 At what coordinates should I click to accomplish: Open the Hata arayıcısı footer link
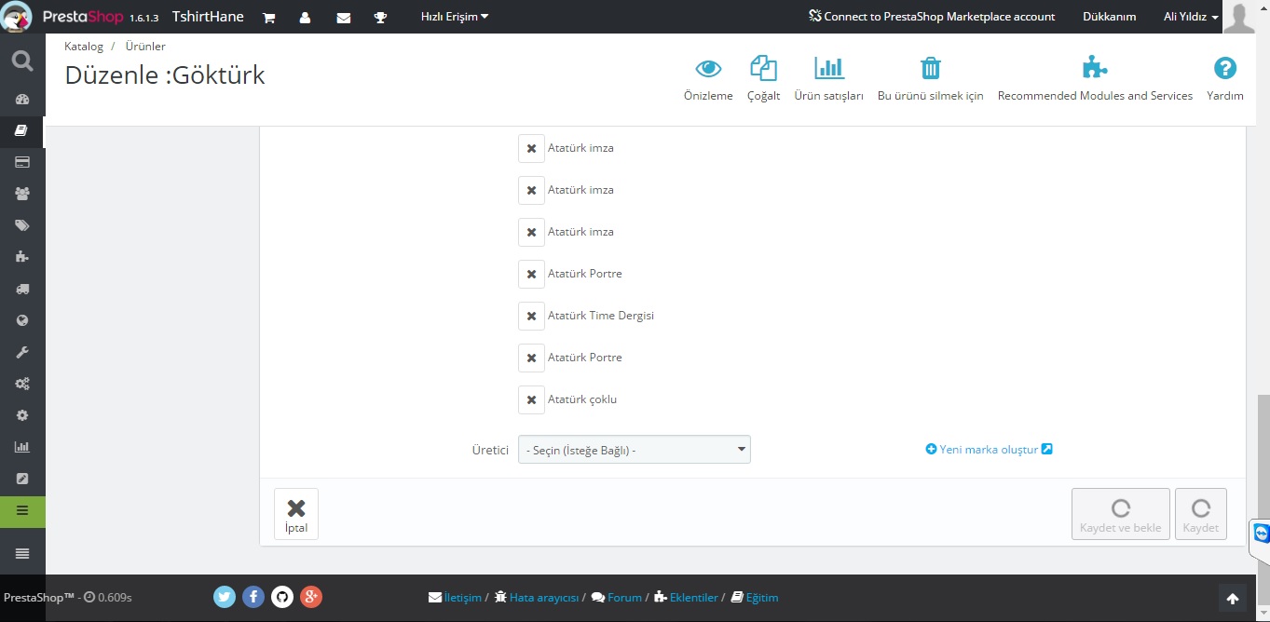tap(537, 597)
